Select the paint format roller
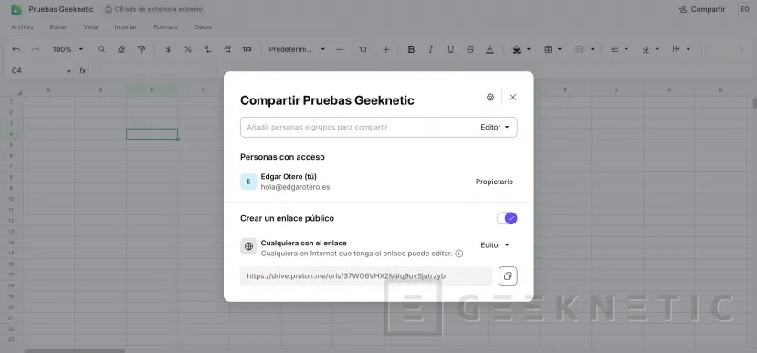 142,49
